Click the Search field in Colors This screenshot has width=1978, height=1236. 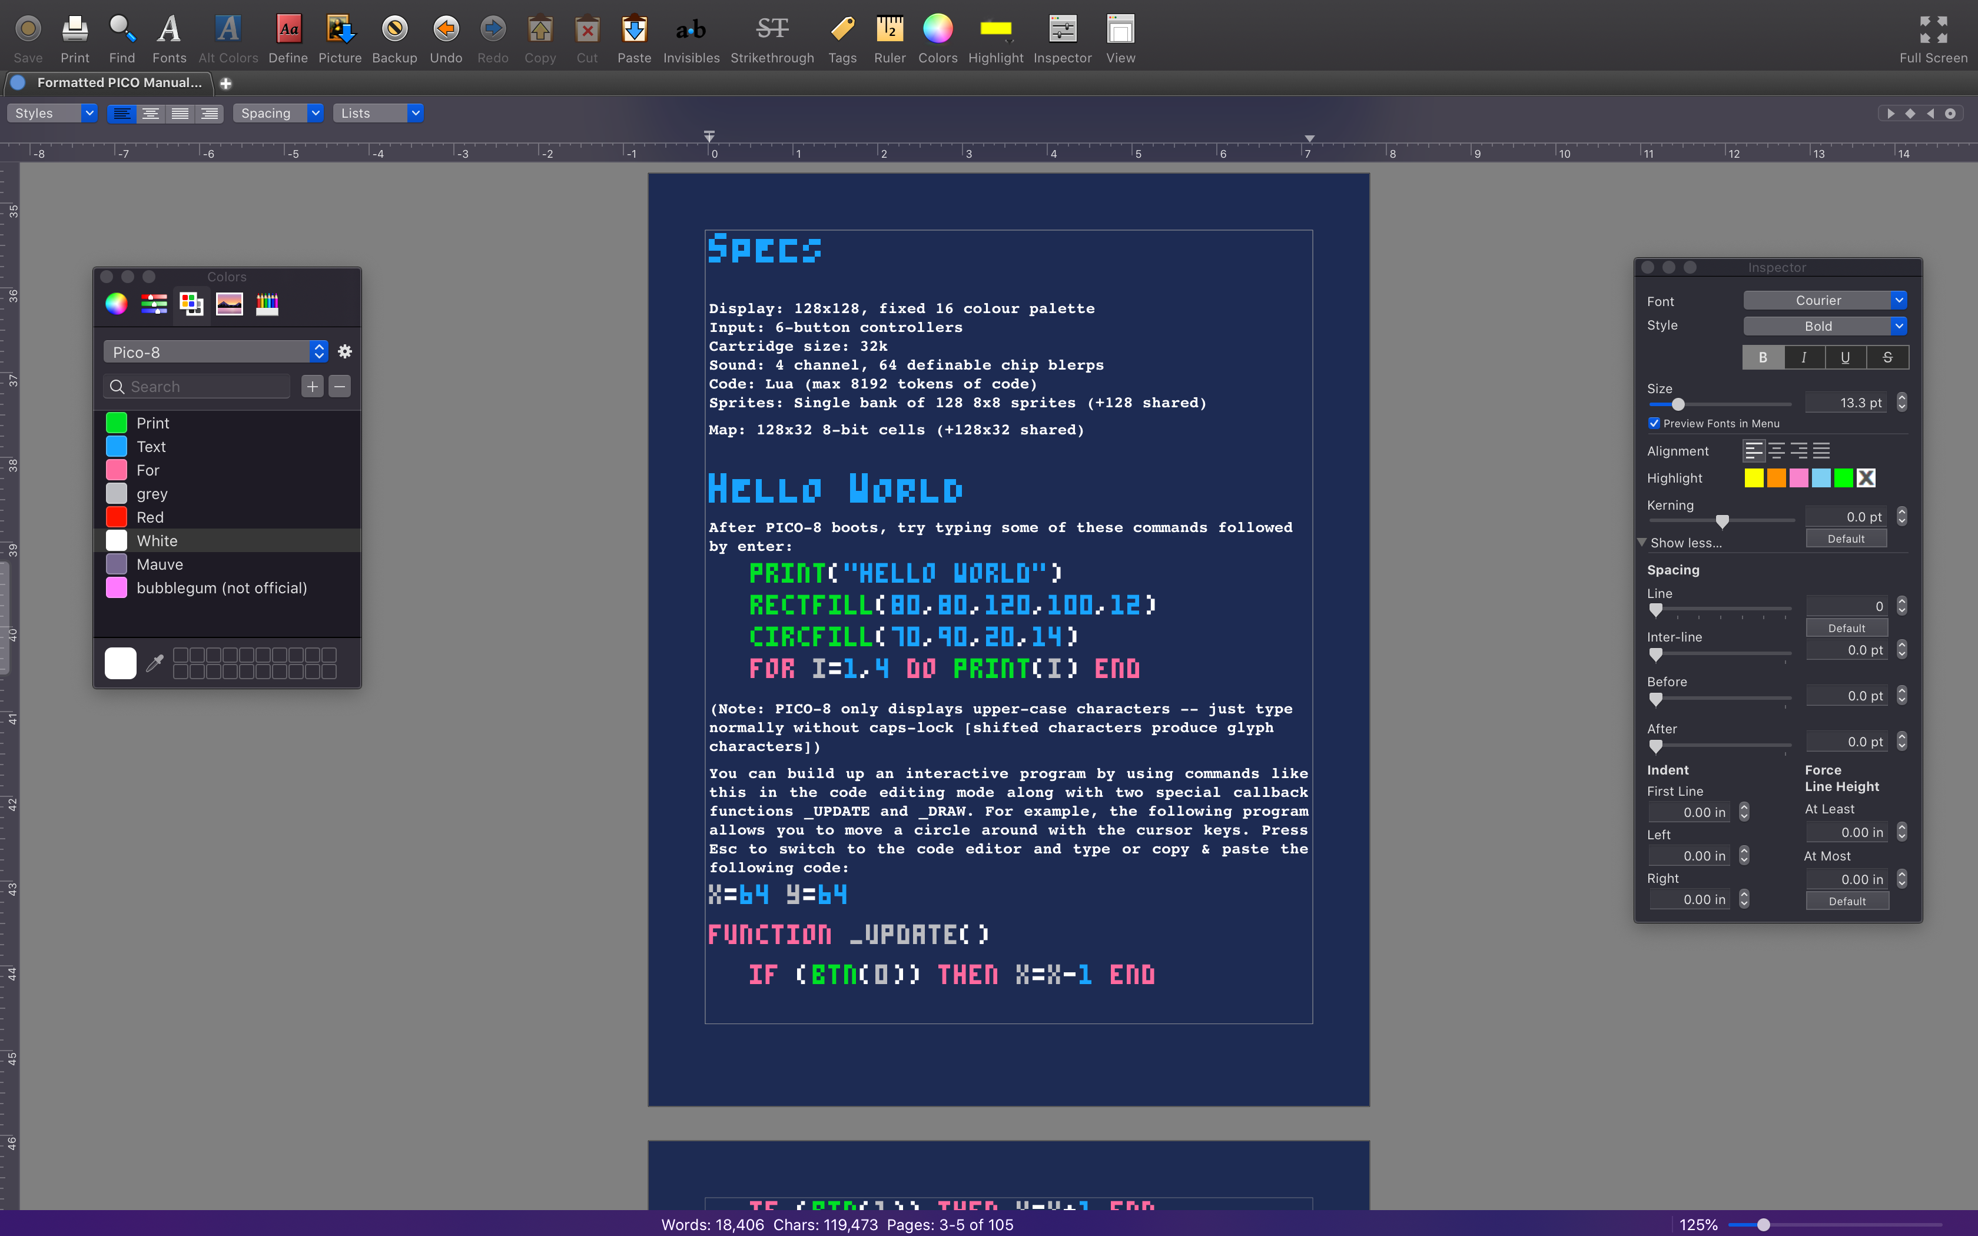[197, 386]
